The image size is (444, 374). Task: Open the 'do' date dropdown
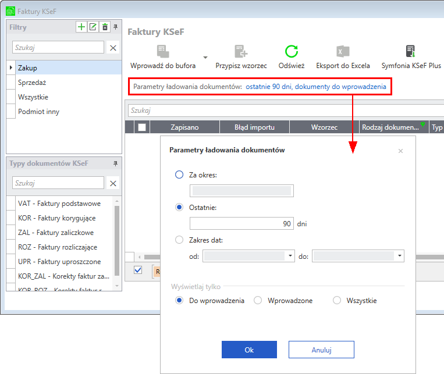click(x=400, y=256)
